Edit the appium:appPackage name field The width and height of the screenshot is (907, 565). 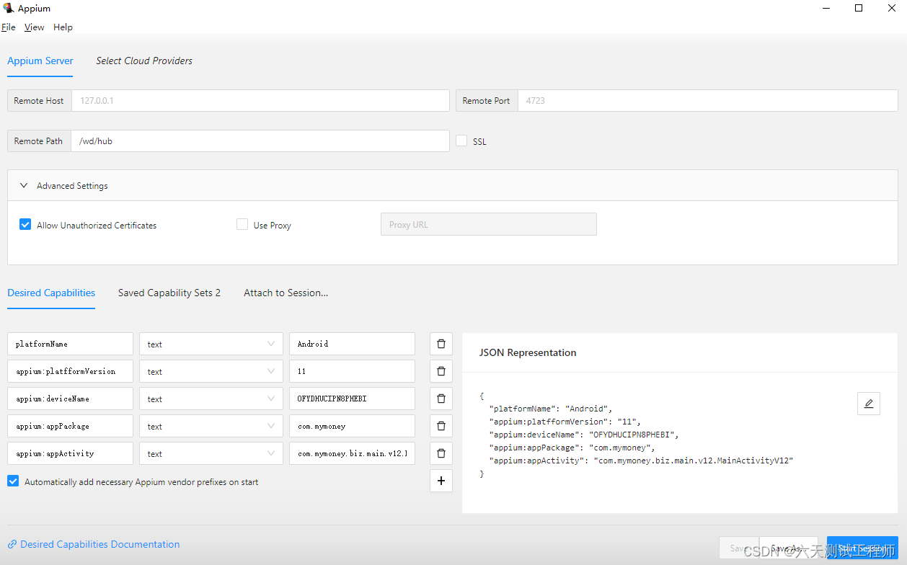(71, 426)
